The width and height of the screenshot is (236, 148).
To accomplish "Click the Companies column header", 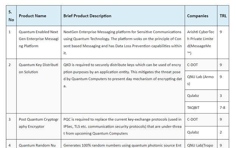I will [x=201, y=16].
